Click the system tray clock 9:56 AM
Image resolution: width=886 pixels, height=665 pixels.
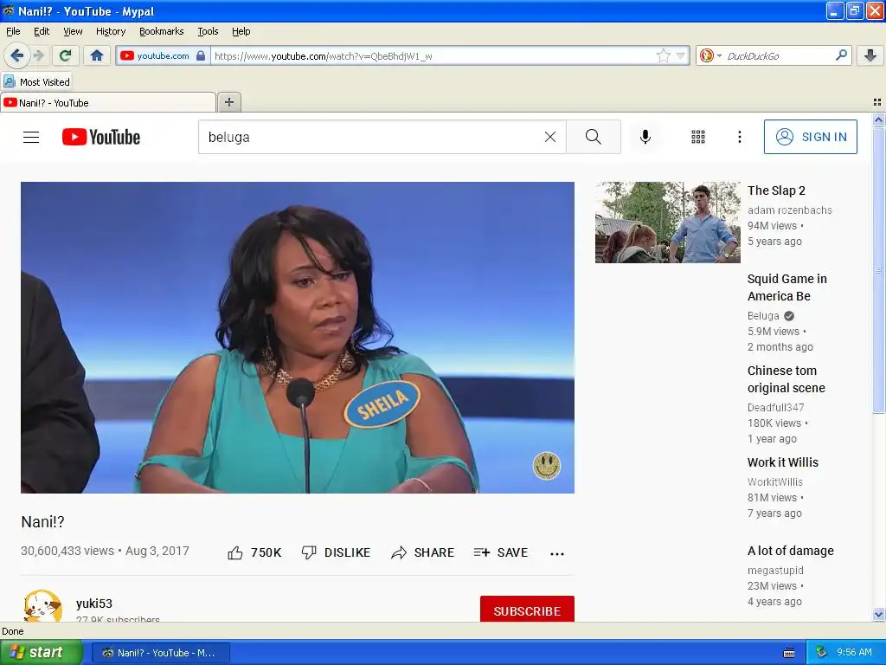pyautogui.click(x=854, y=652)
